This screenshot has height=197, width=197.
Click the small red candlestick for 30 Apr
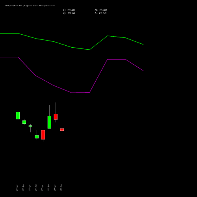click(x=62, y=130)
